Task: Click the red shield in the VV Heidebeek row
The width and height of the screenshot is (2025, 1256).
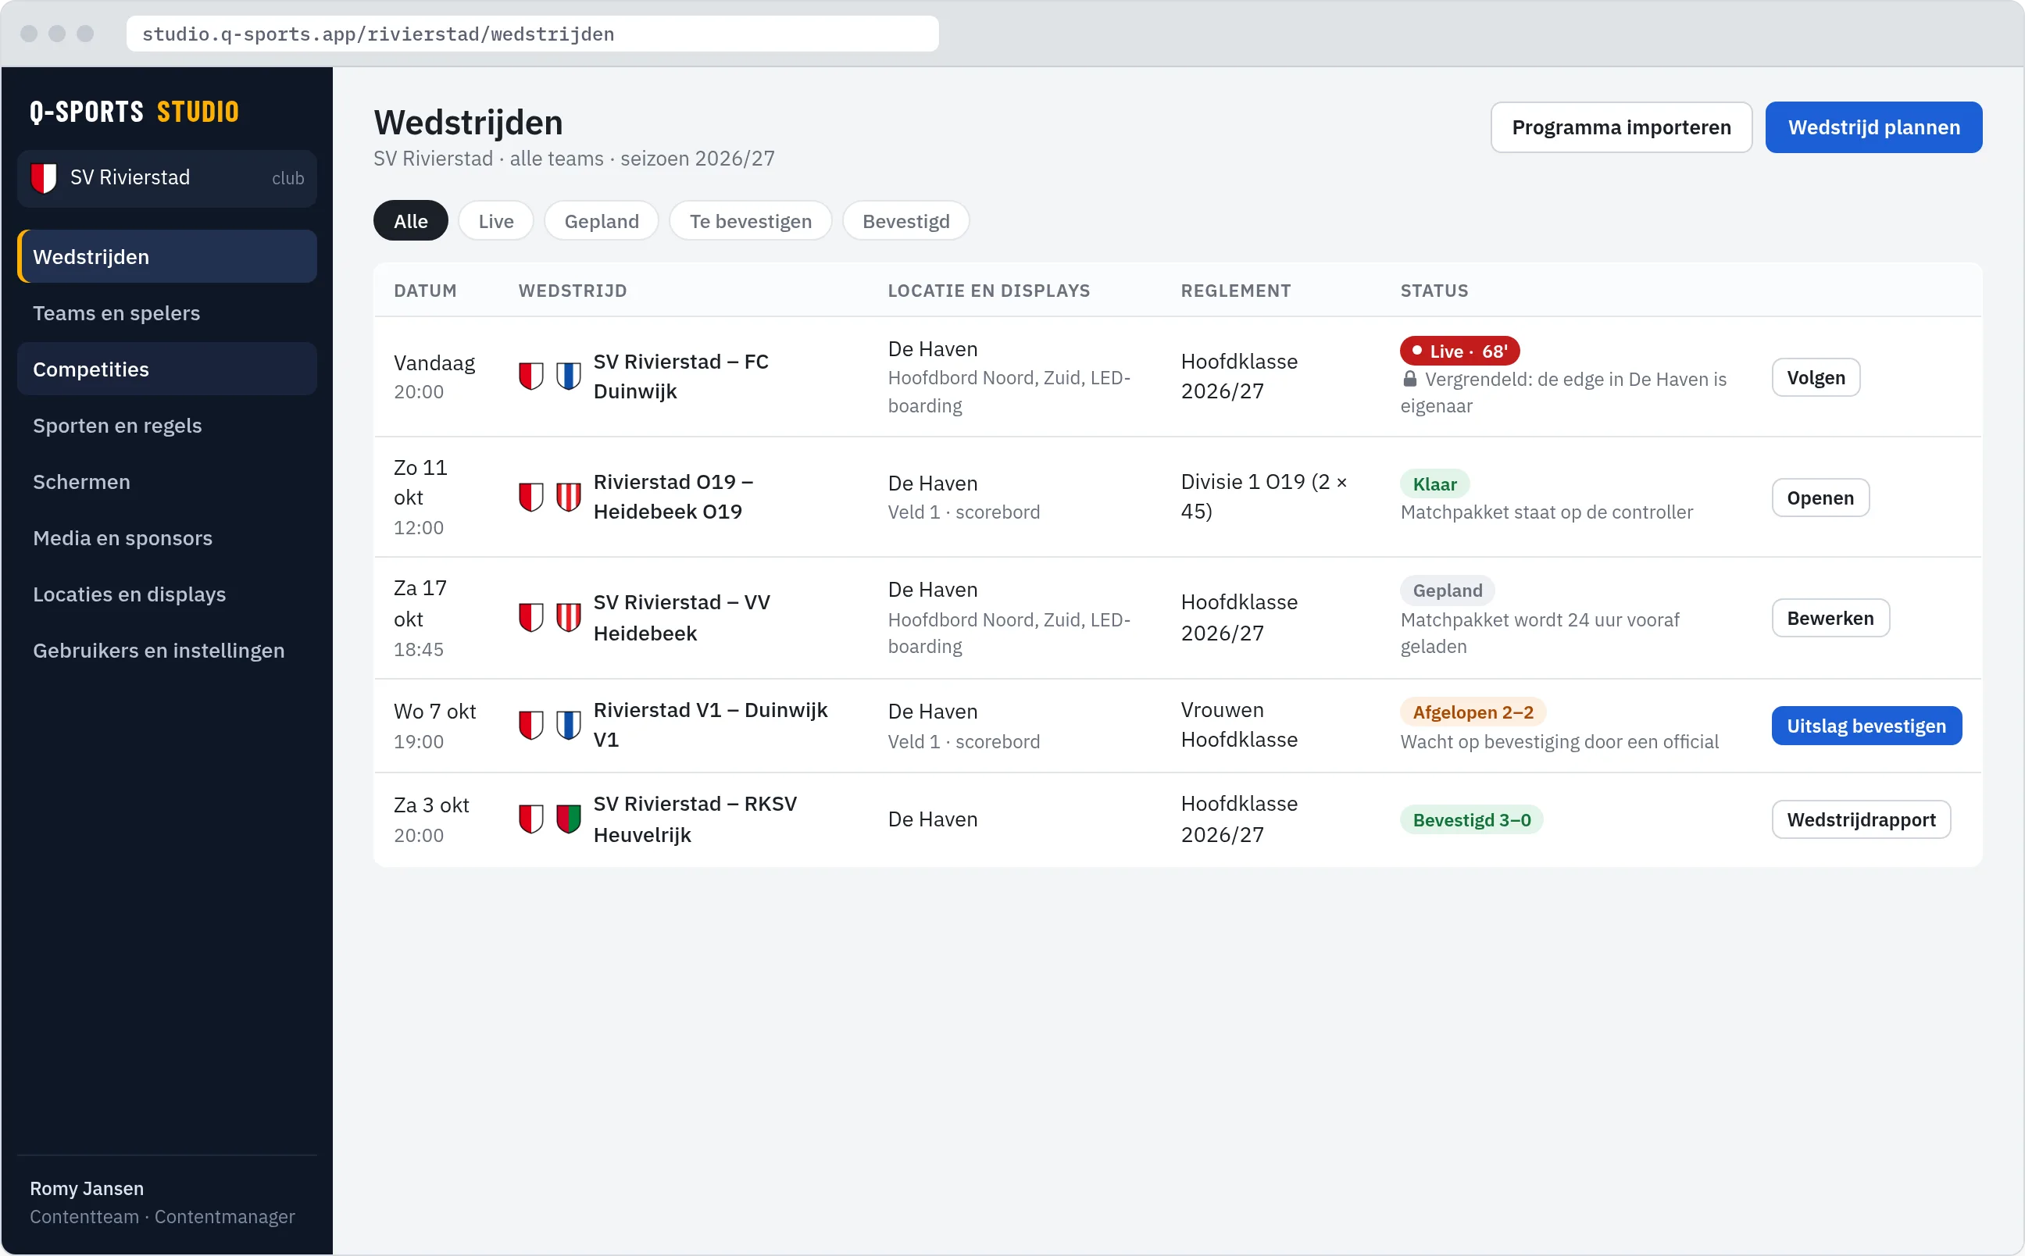Action: coord(530,617)
